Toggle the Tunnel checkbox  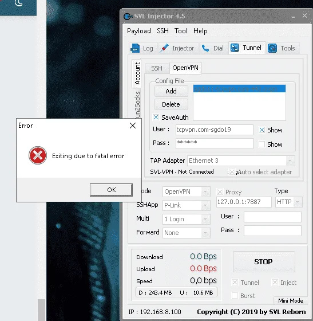point(235,283)
